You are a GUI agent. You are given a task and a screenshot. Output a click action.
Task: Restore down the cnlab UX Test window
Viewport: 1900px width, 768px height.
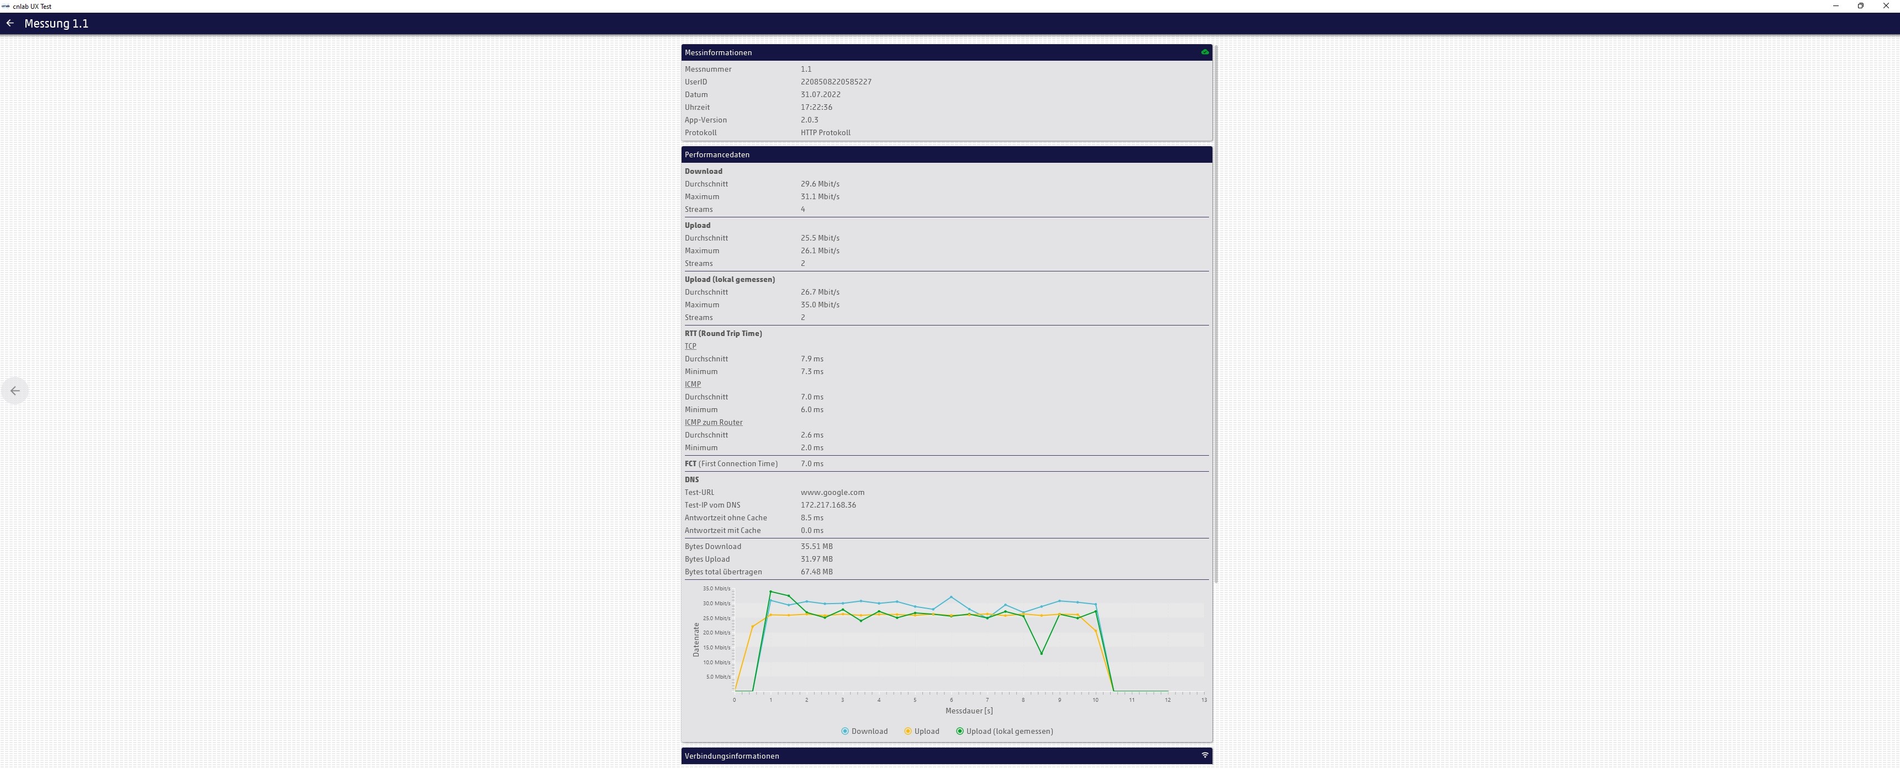coord(1860,6)
